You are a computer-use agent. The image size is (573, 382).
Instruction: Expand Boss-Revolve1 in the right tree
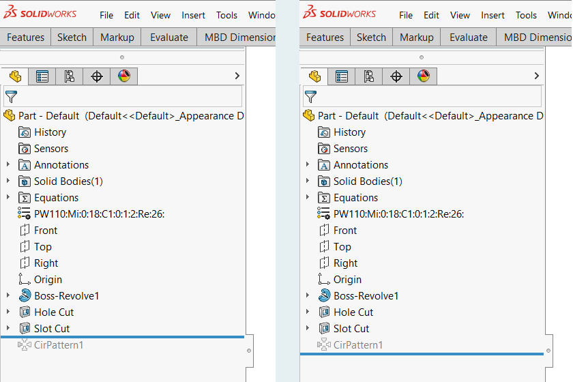308,296
